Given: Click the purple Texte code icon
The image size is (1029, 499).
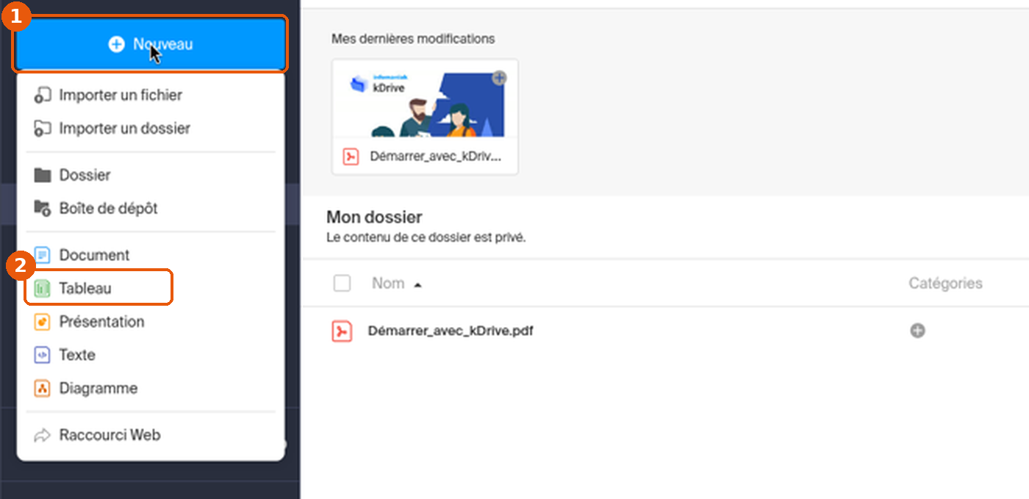Looking at the screenshot, I should point(43,355).
